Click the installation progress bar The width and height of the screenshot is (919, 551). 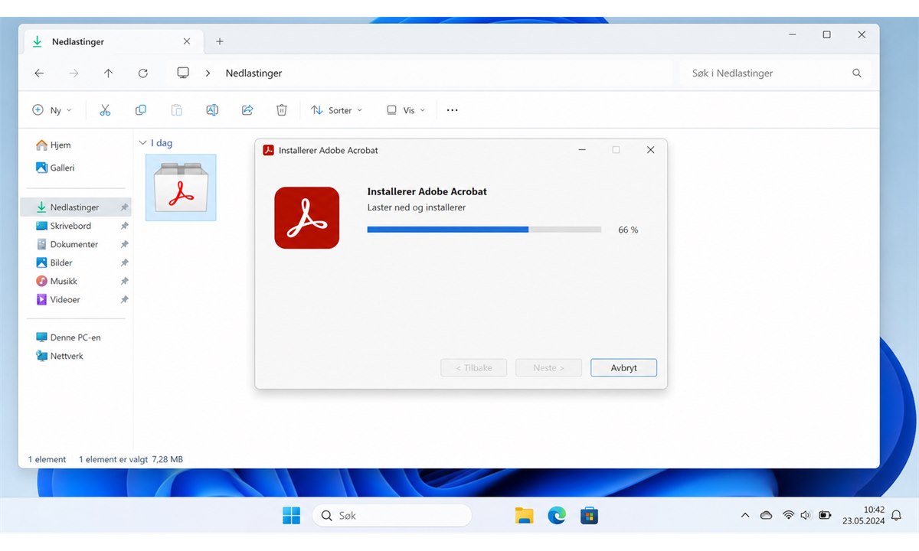484,230
